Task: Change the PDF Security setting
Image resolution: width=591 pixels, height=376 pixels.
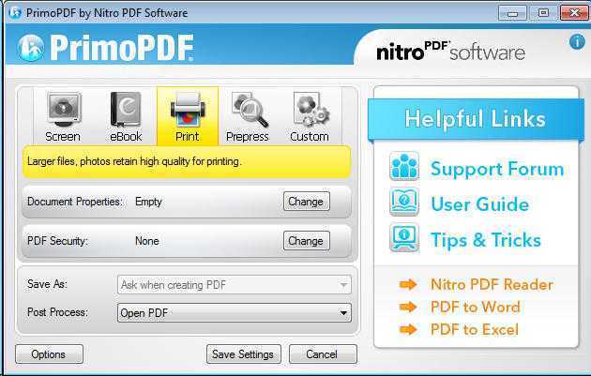Action: (307, 241)
